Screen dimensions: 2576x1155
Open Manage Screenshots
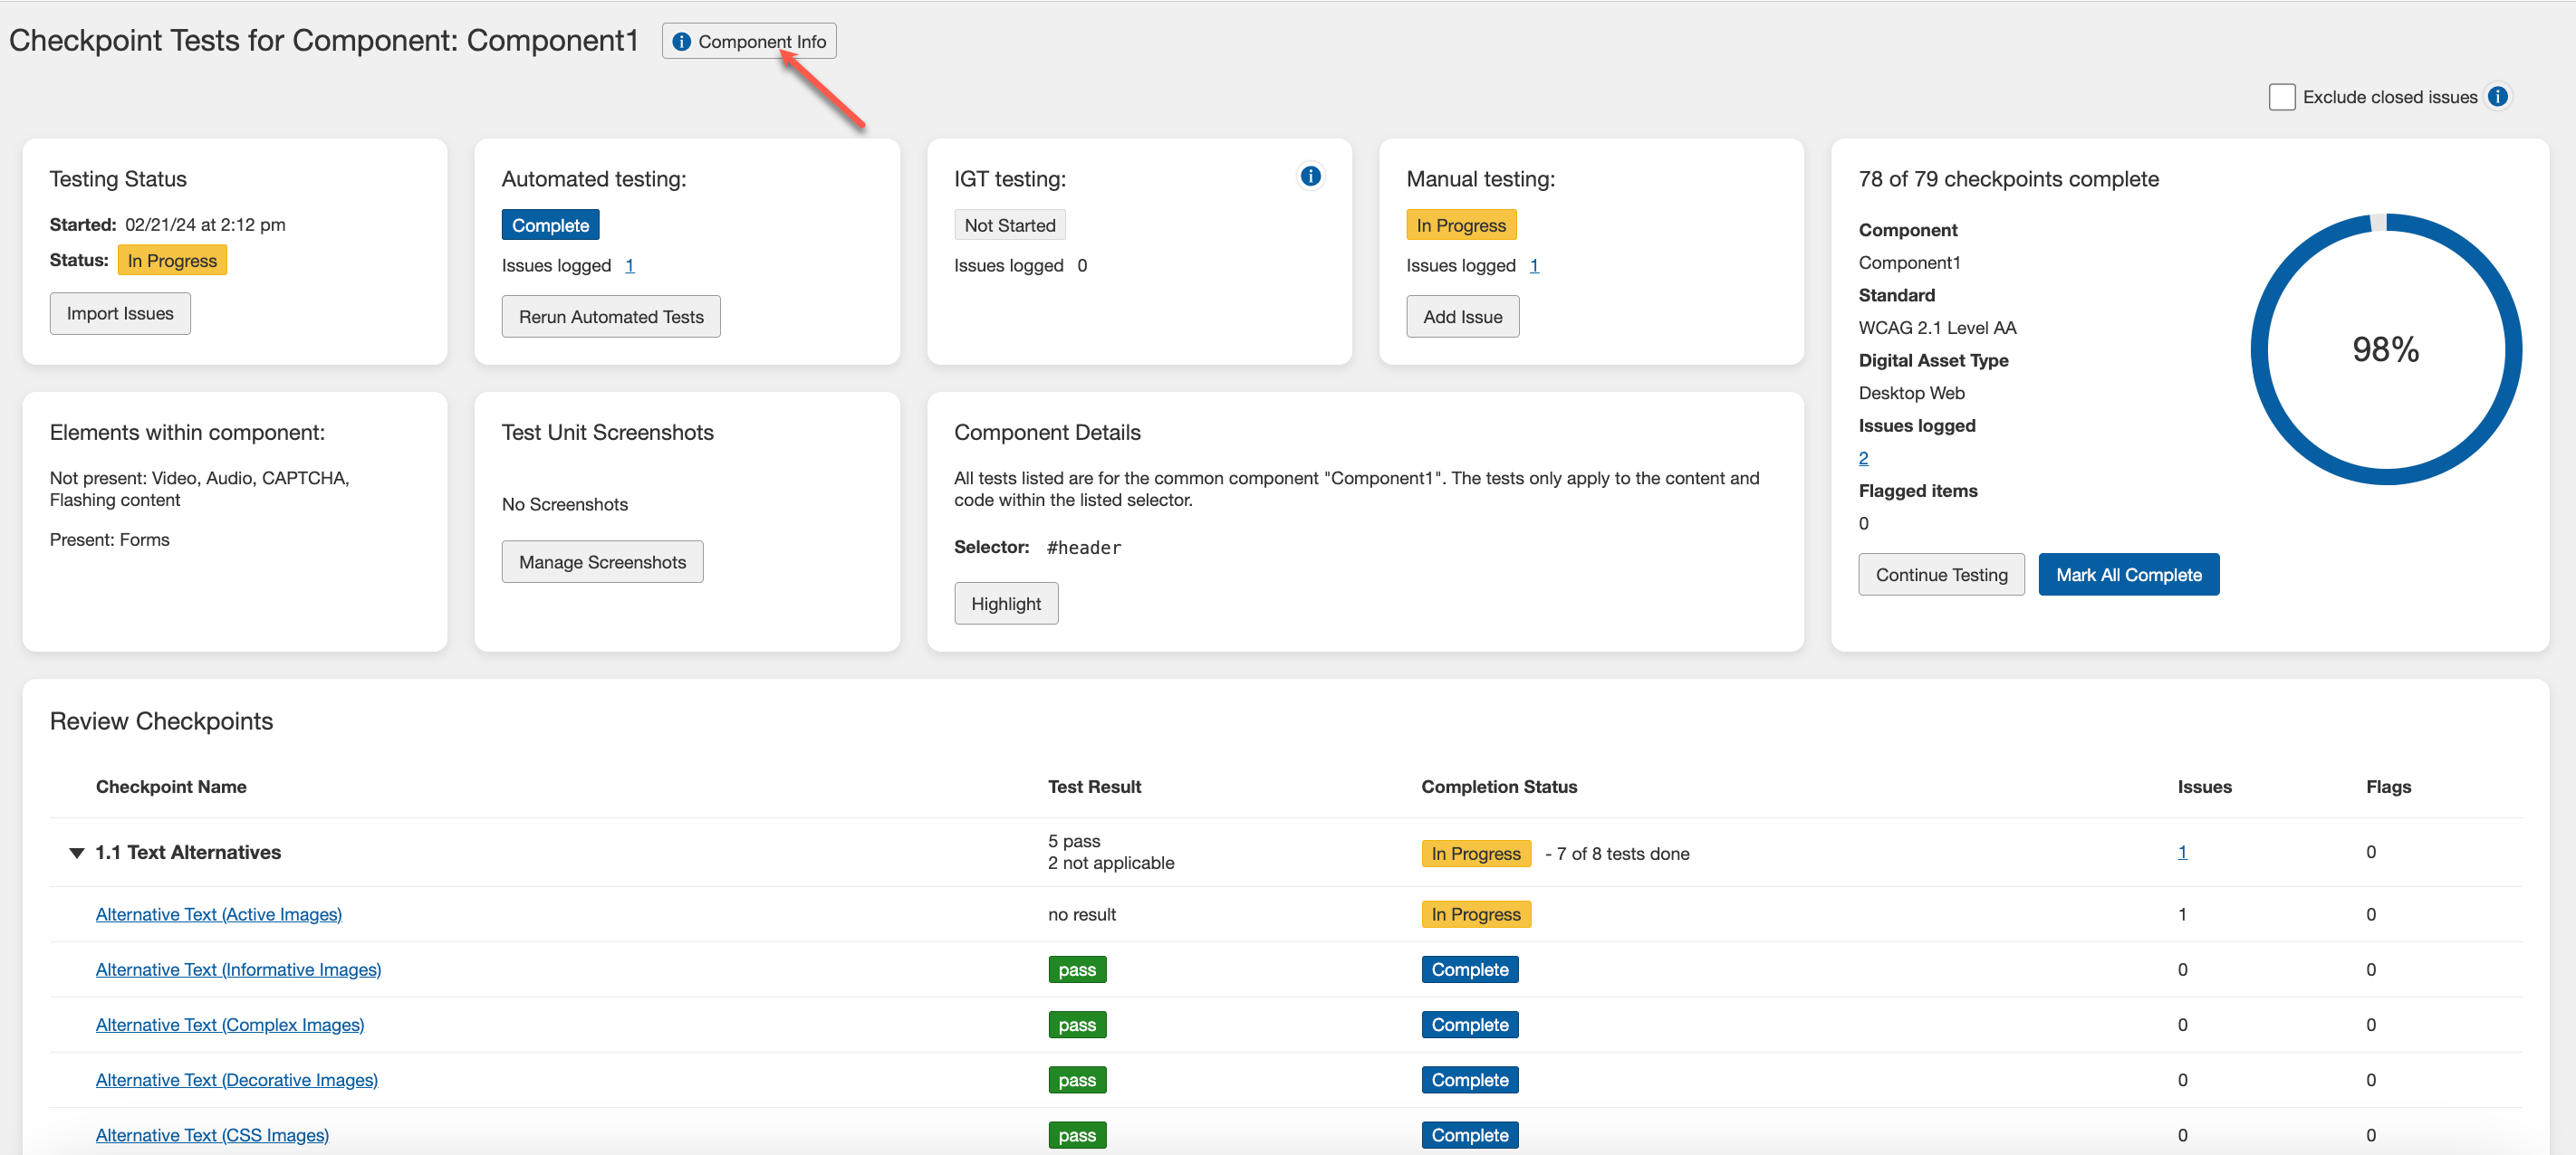pyautogui.click(x=602, y=561)
